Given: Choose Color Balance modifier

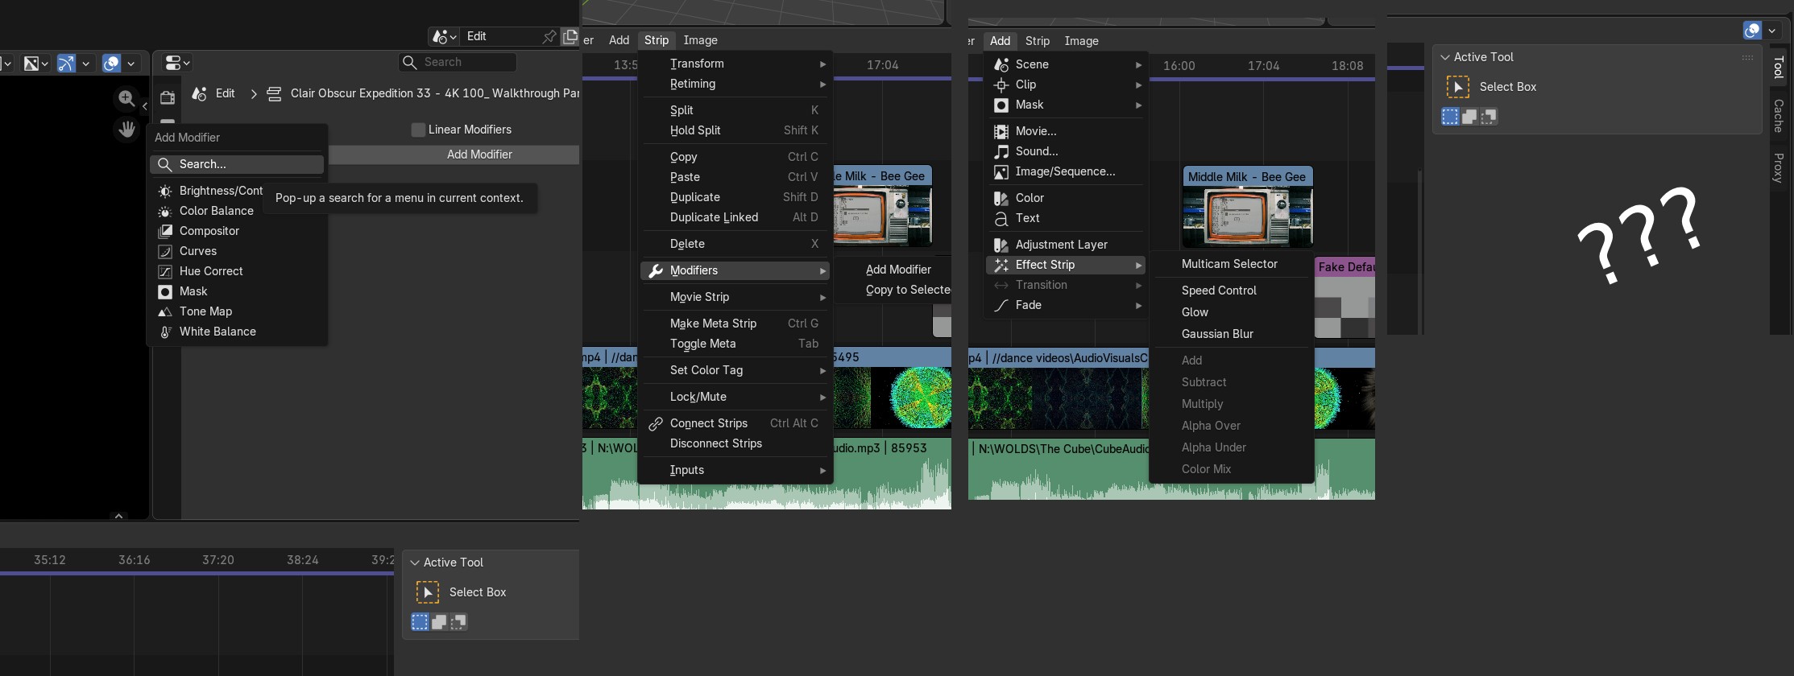Looking at the screenshot, I should [x=238, y=211].
